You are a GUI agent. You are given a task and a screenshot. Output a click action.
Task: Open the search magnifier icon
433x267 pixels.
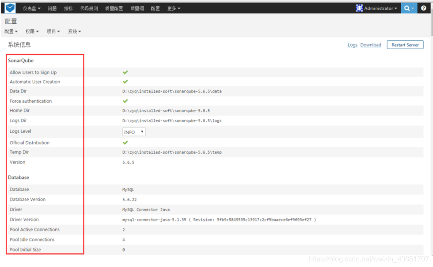[407, 8]
